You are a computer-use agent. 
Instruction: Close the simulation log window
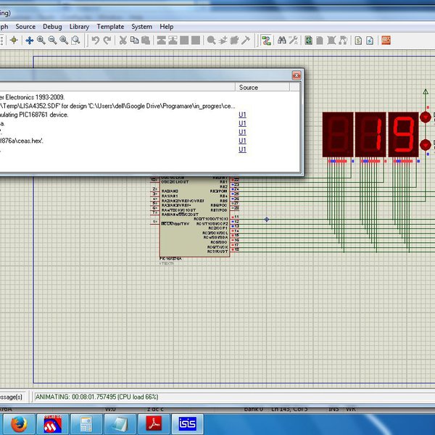[x=296, y=75]
